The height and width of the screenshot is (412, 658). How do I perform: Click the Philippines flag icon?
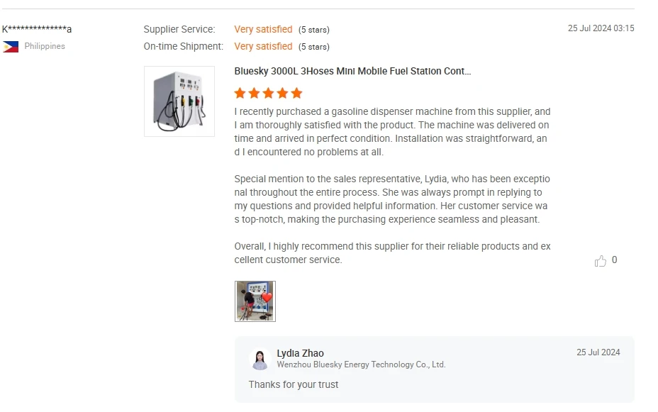pyautogui.click(x=11, y=47)
